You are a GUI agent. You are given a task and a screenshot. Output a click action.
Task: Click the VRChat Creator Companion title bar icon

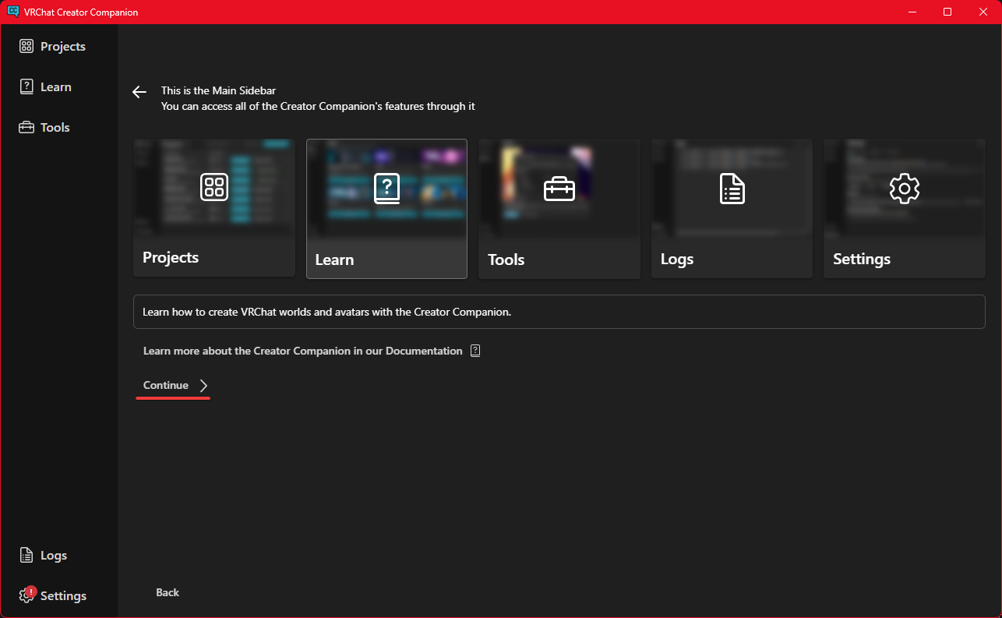(x=12, y=12)
